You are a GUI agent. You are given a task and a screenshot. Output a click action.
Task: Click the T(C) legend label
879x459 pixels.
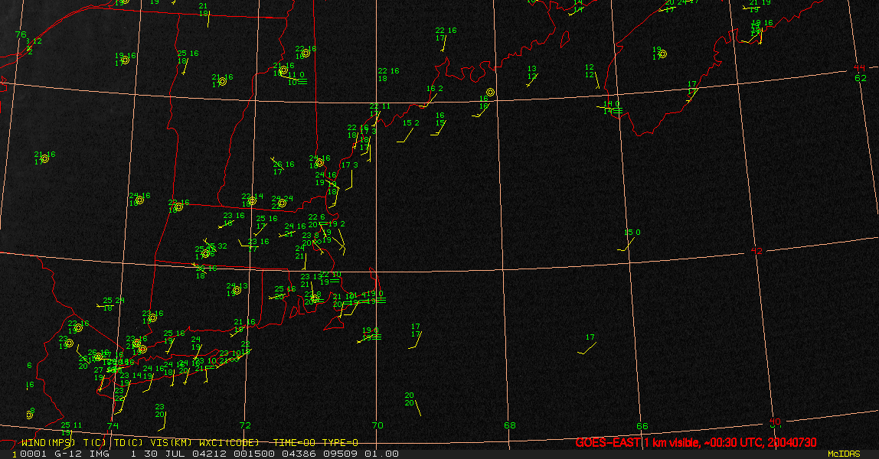pos(95,443)
